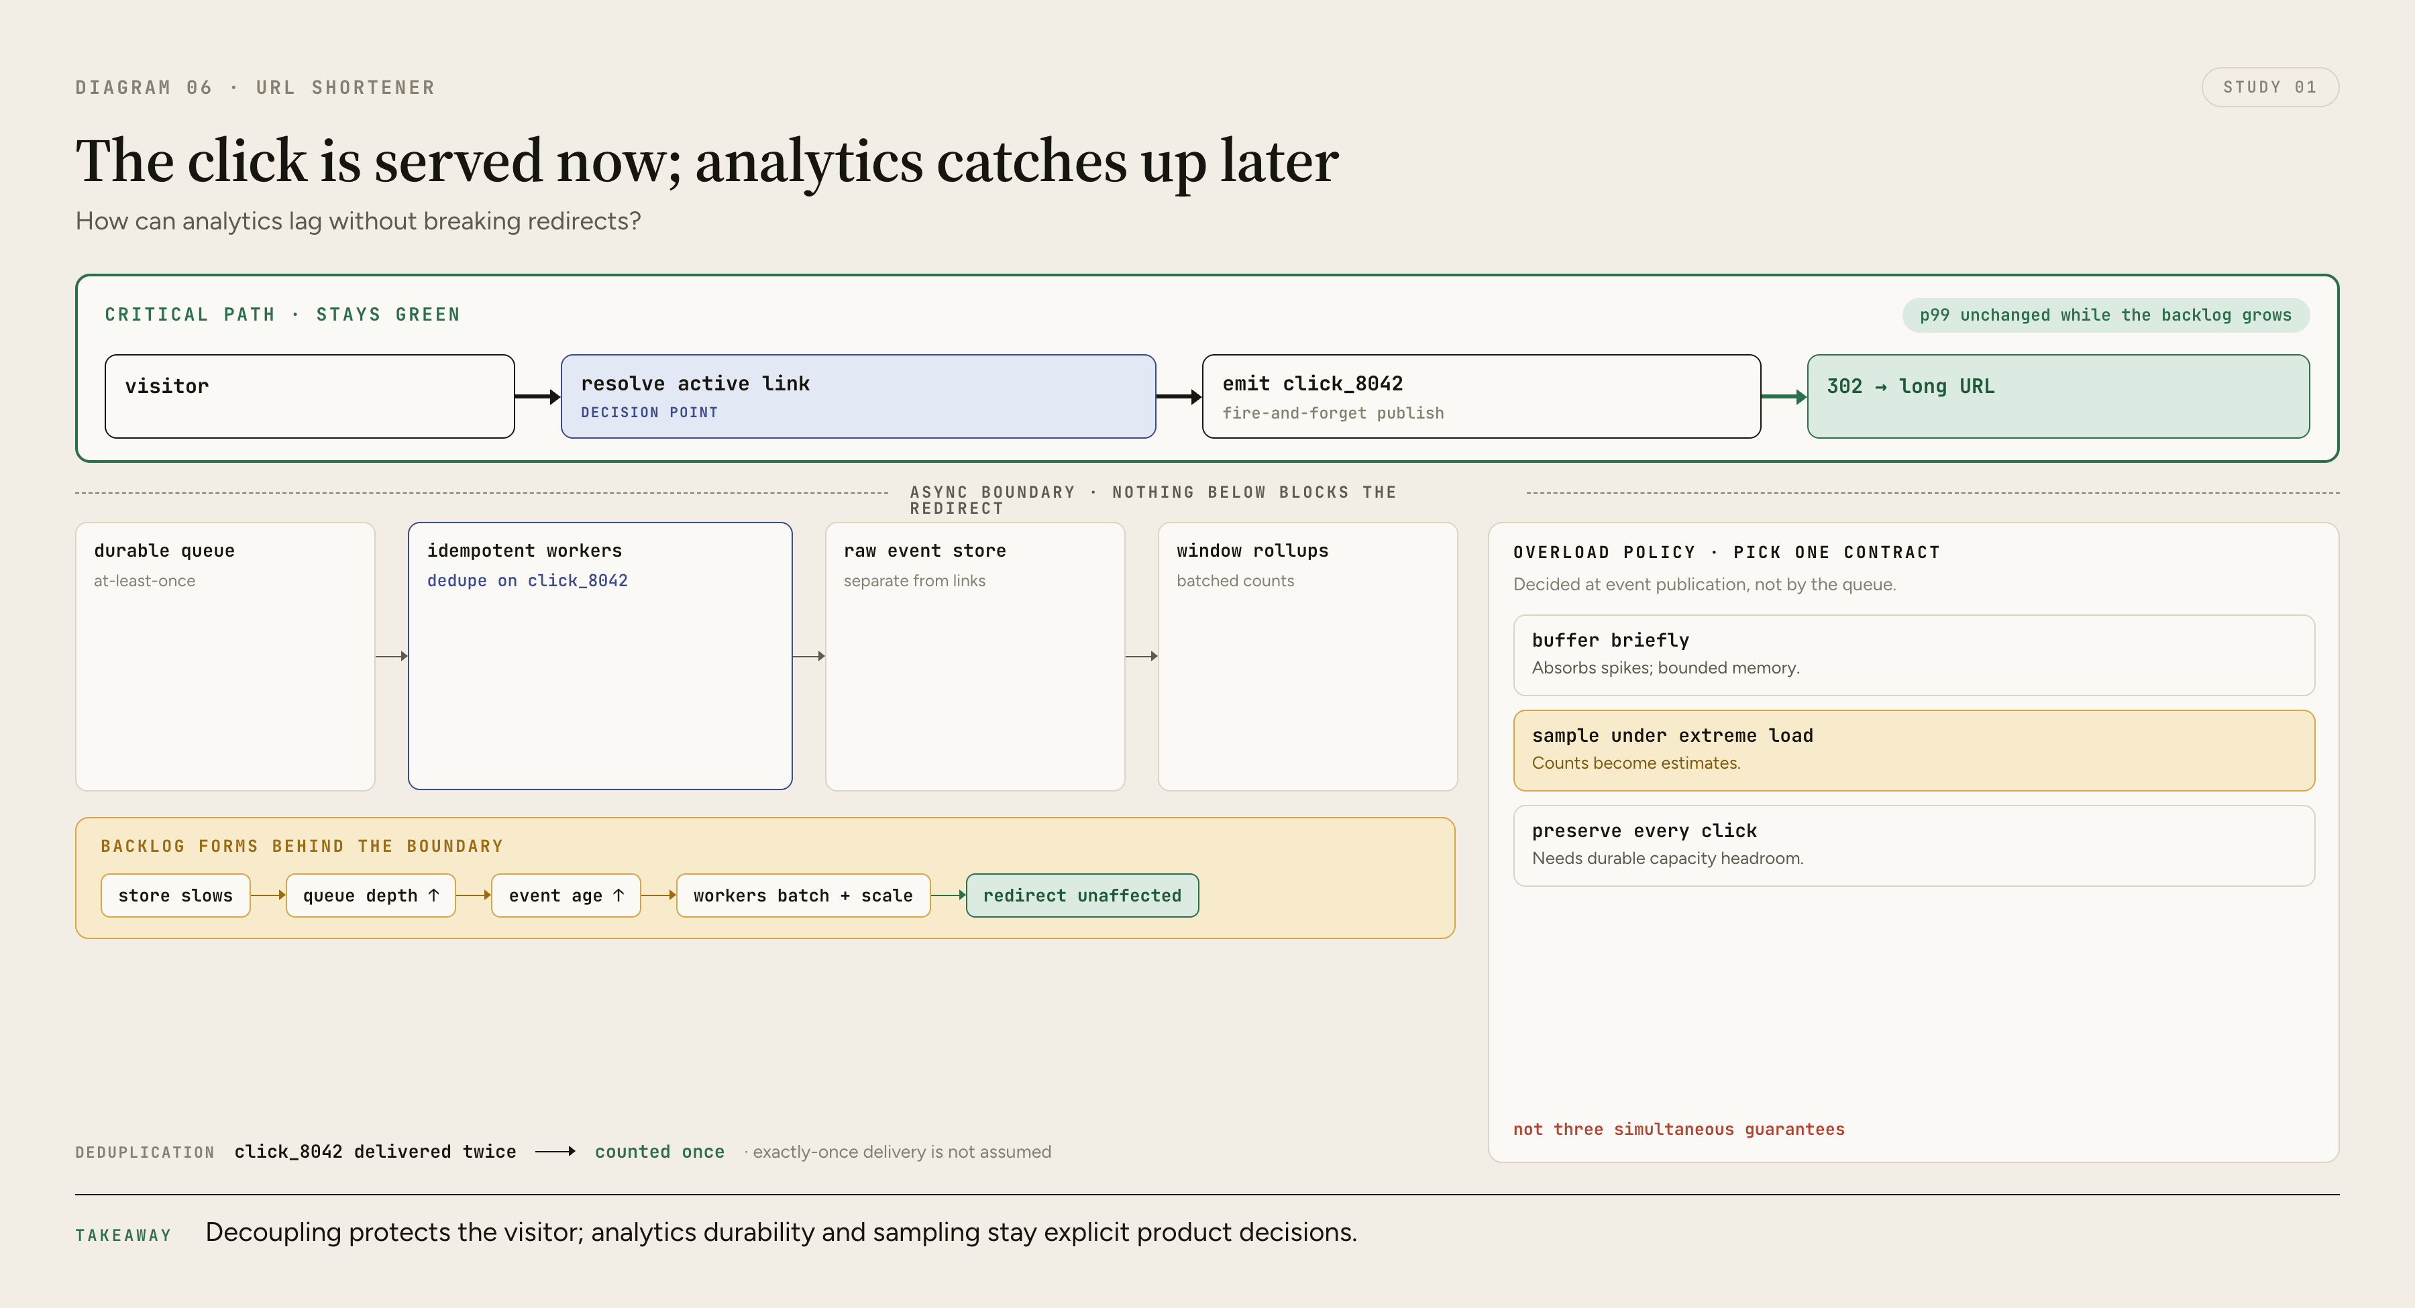Image resolution: width=2415 pixels, height=1308 pixels.
Task: Choose sample under extreme load option
Action: [x=1913, y=750]
